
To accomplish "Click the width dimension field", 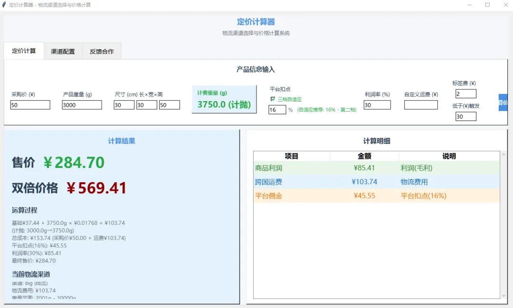I will (147, 105).
